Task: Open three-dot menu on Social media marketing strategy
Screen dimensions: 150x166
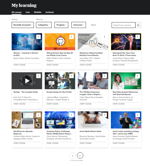Action: 138,115
